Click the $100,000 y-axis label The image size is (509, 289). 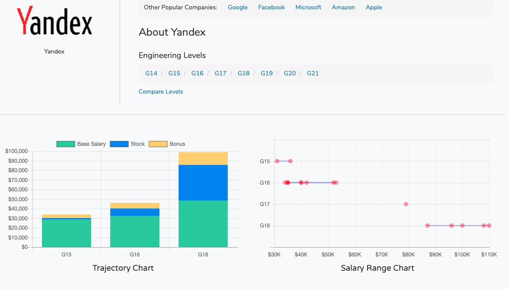pos(17,151)
